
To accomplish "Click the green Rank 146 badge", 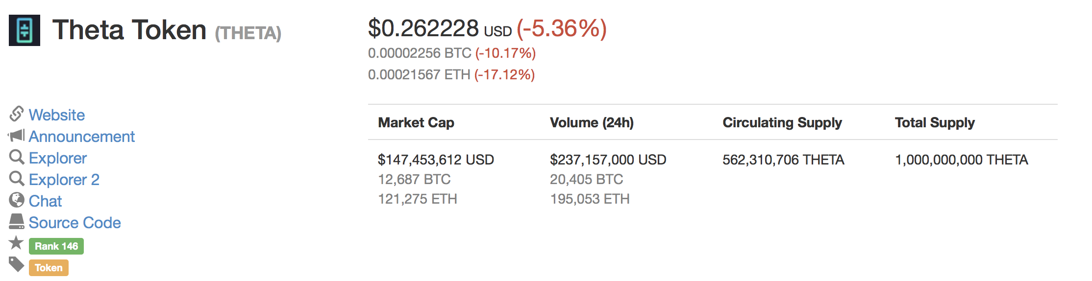I will (x=56, y=246).
